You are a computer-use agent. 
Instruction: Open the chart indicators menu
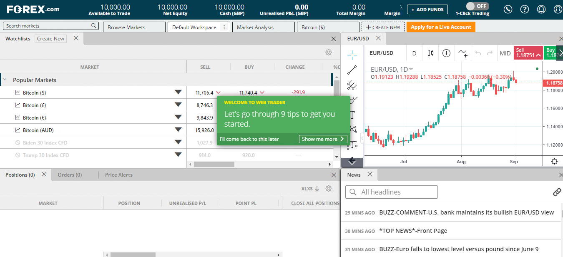coord(462,53)
